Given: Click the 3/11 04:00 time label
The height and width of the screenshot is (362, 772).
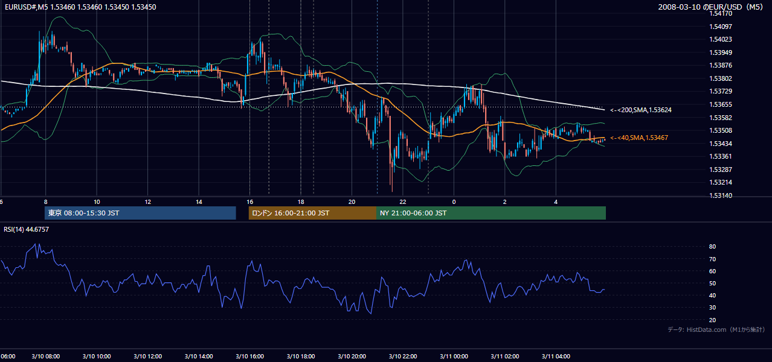Looking at the screenshot, I should [x=556, y=357].
